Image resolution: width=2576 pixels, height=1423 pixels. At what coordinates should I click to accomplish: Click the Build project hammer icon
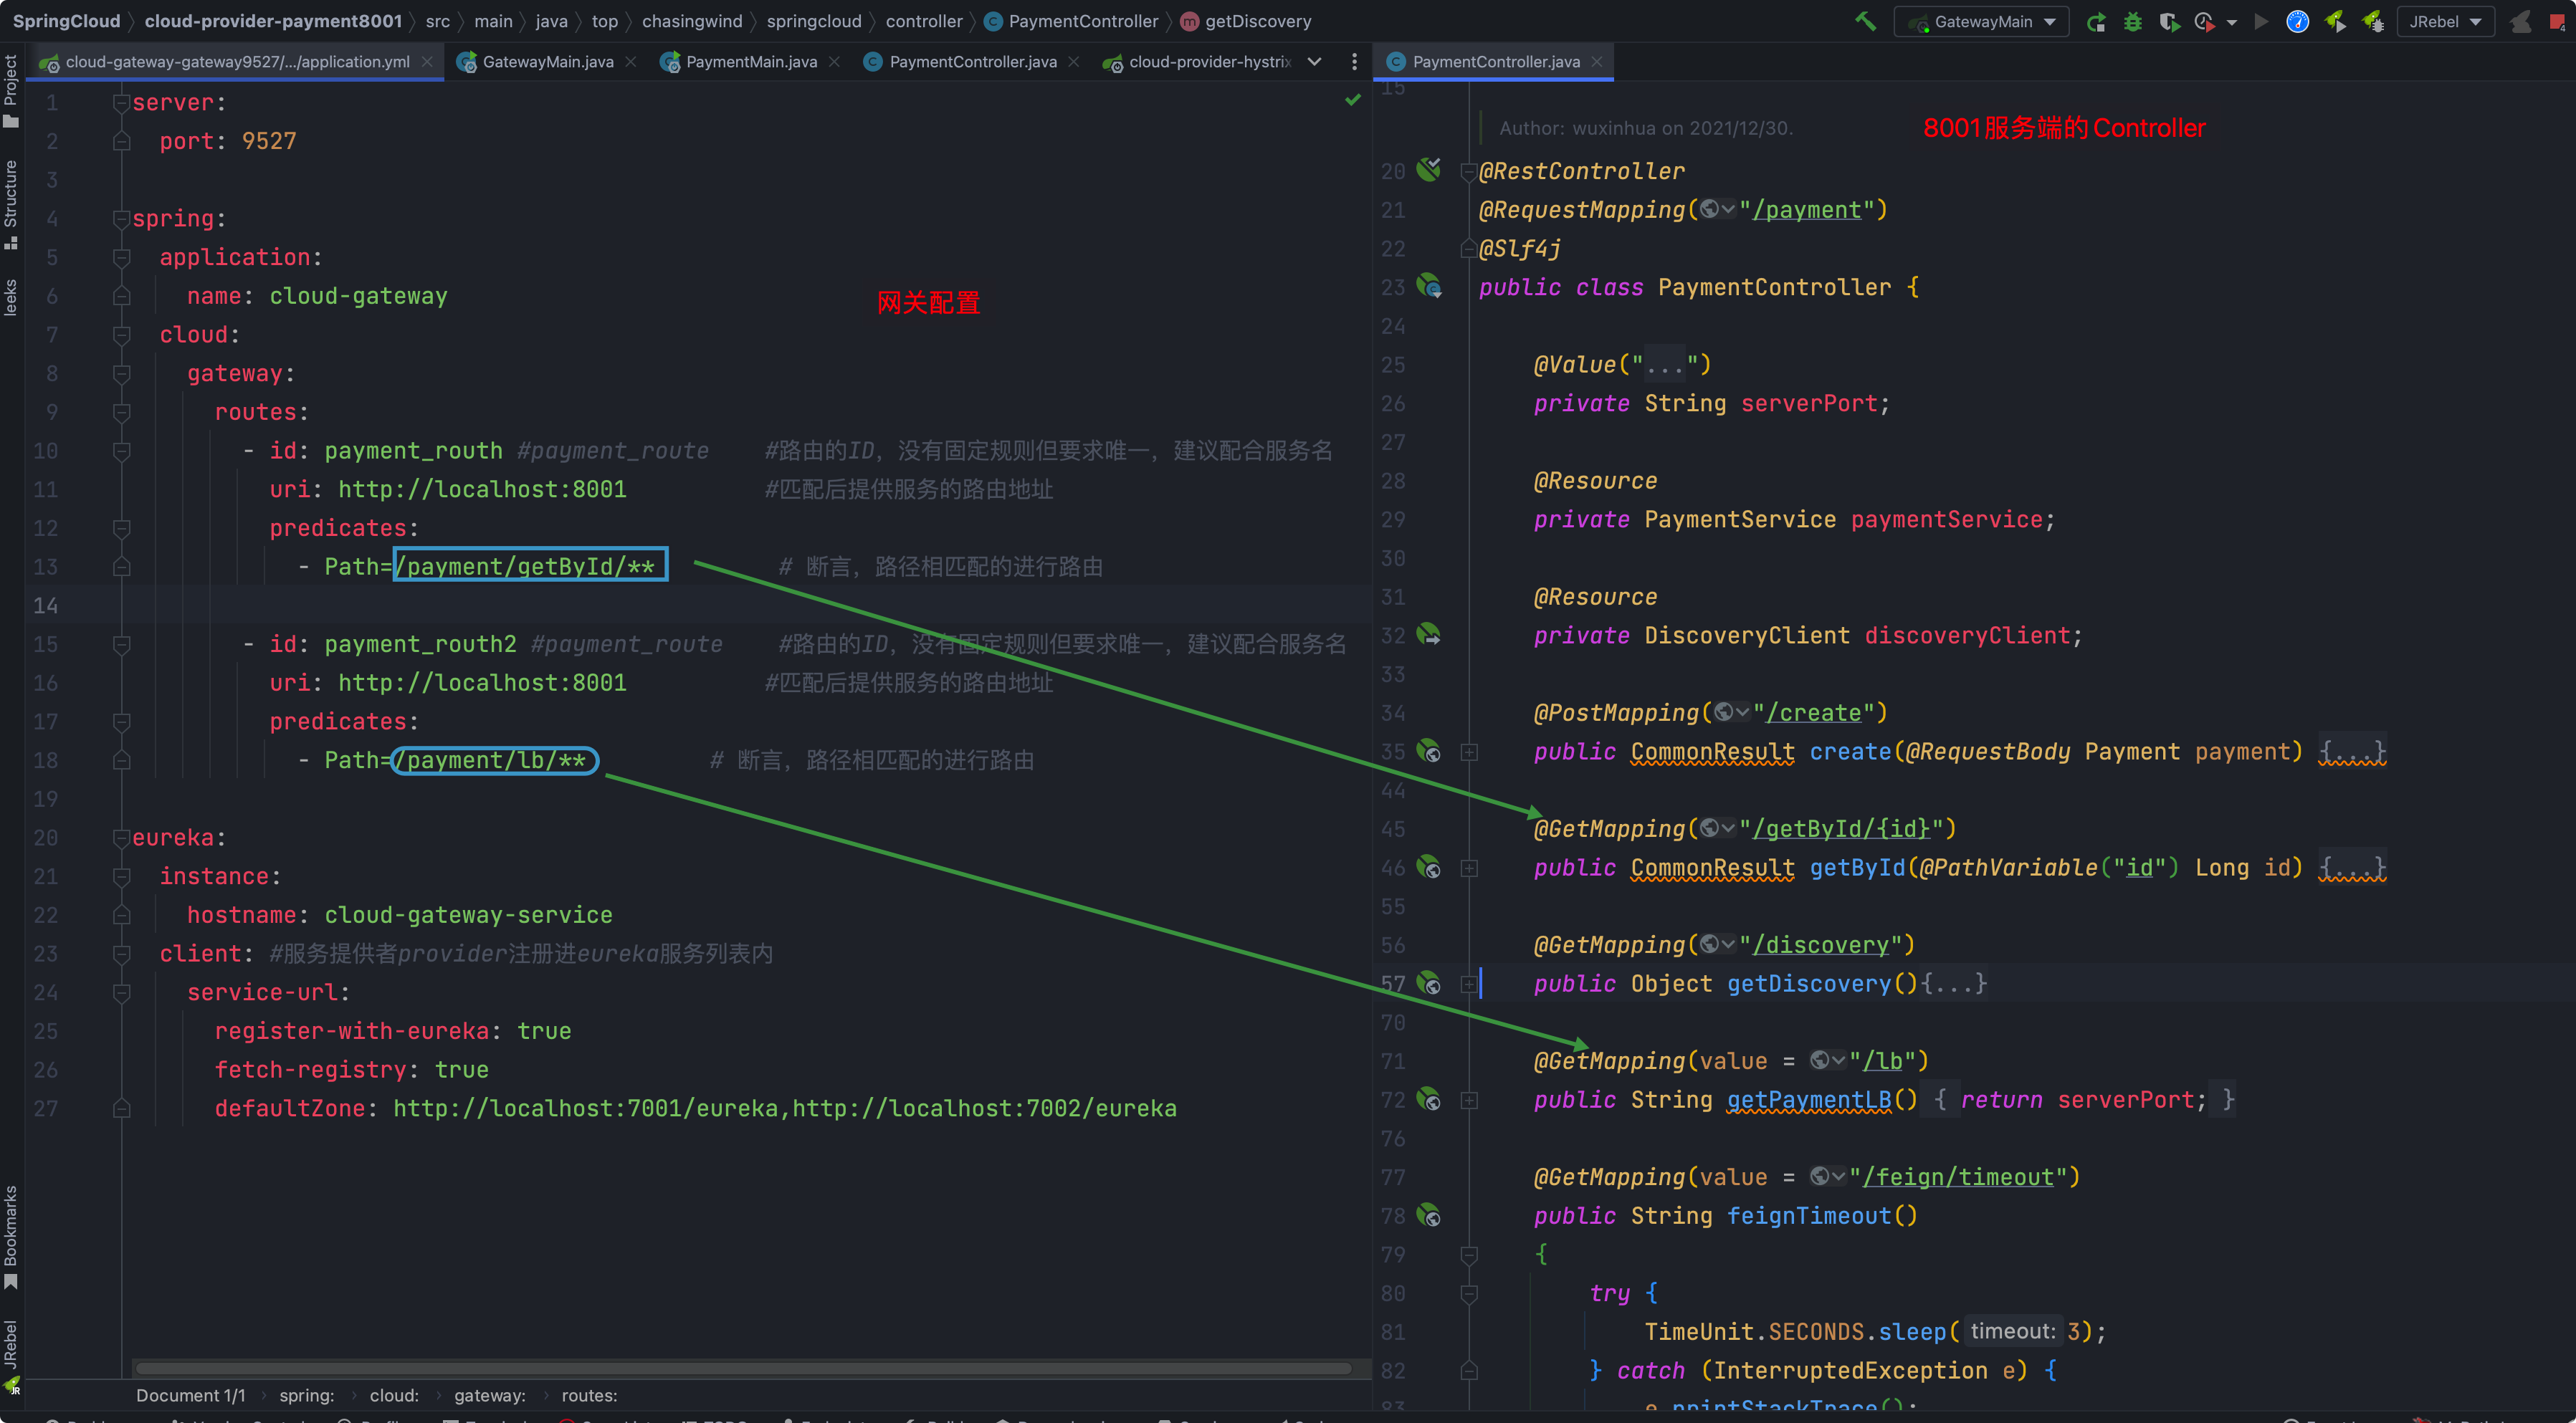1865,21
